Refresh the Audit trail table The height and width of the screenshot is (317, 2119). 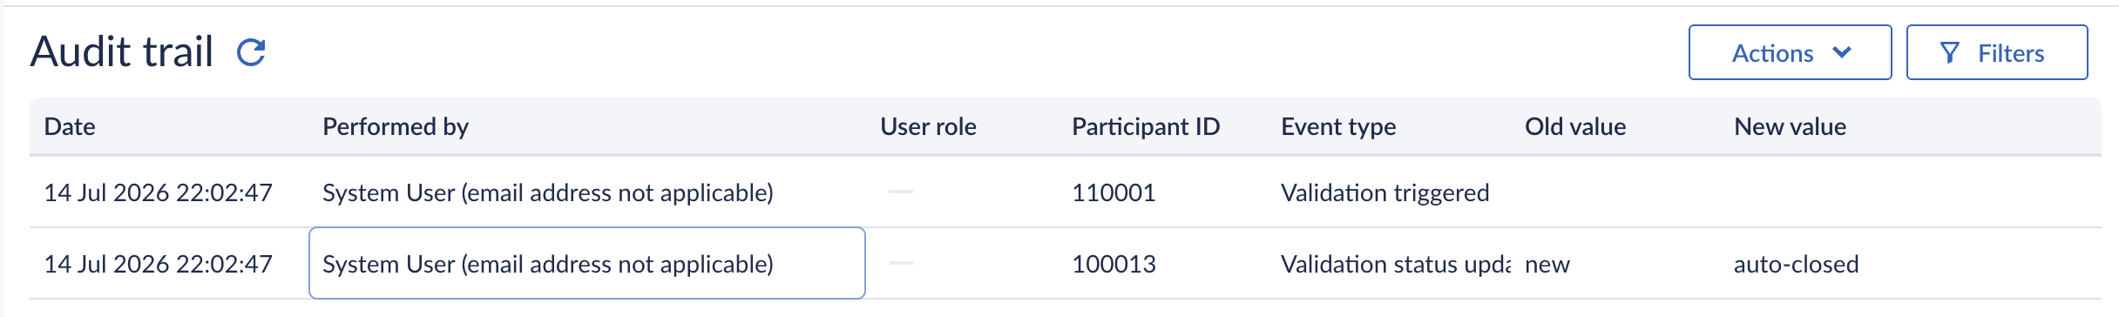tap(251, 52)
